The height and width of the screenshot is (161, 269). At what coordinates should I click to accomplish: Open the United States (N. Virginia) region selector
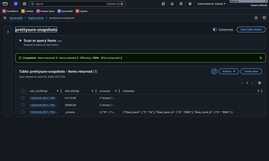(x=211, y=4)
